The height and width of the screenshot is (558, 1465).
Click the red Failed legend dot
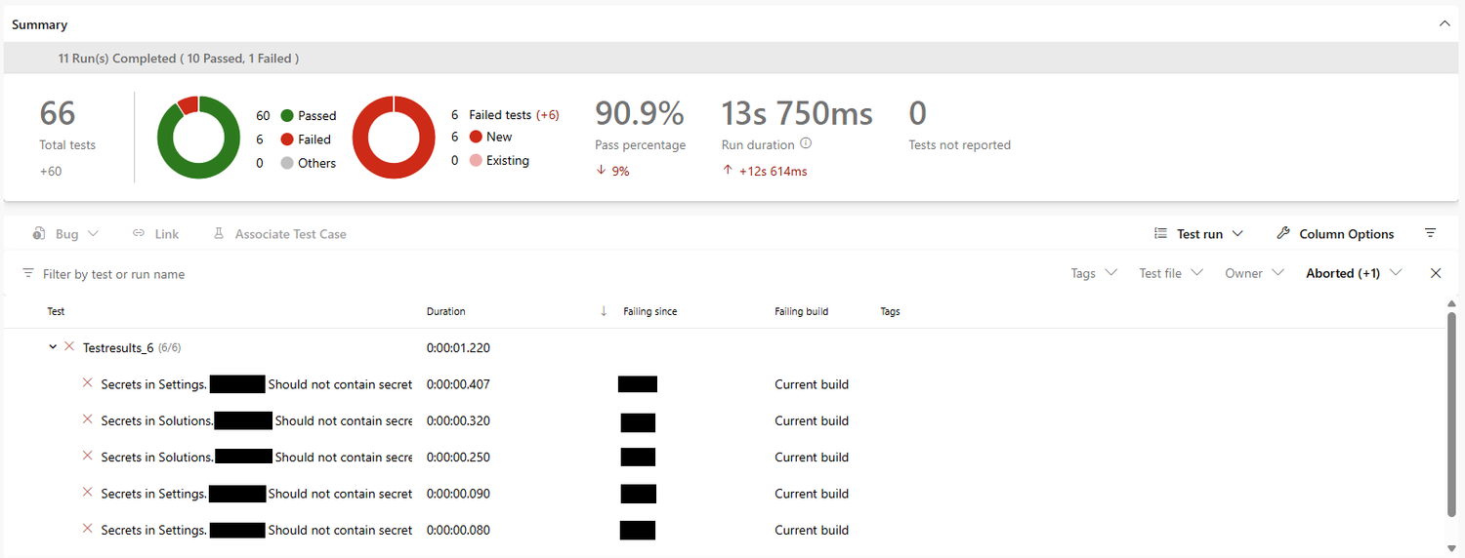tap(287, 139)
